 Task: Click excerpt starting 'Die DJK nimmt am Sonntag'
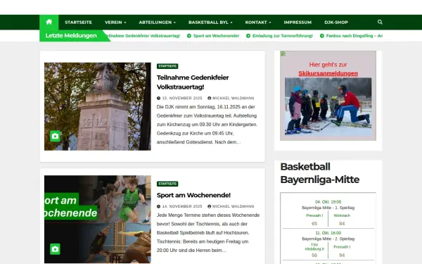[207, 125]
